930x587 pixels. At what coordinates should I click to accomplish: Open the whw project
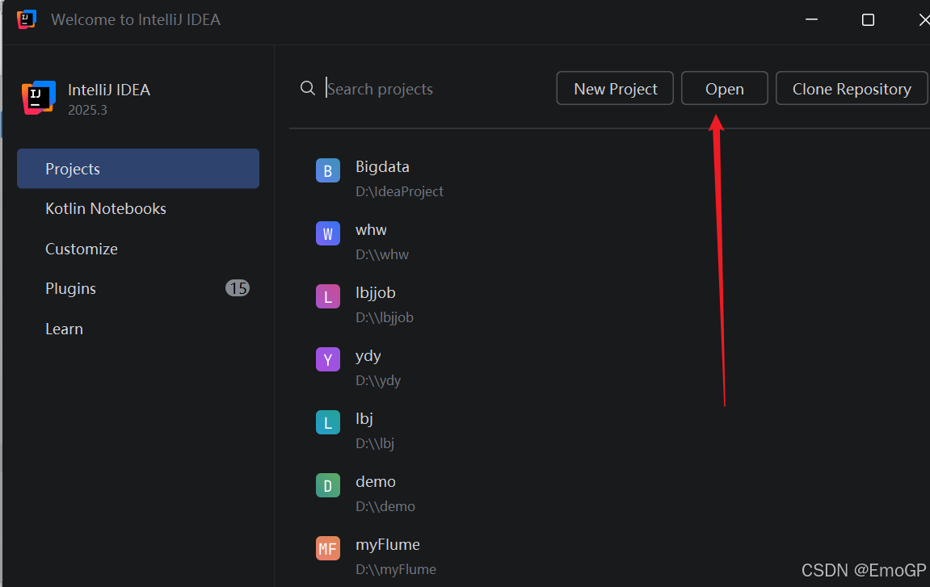point(371,229)
